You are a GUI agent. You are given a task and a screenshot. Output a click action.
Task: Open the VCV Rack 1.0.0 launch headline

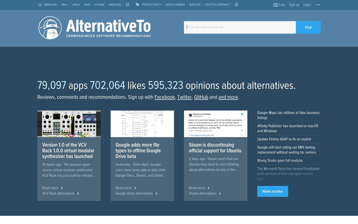coord(68,151)
